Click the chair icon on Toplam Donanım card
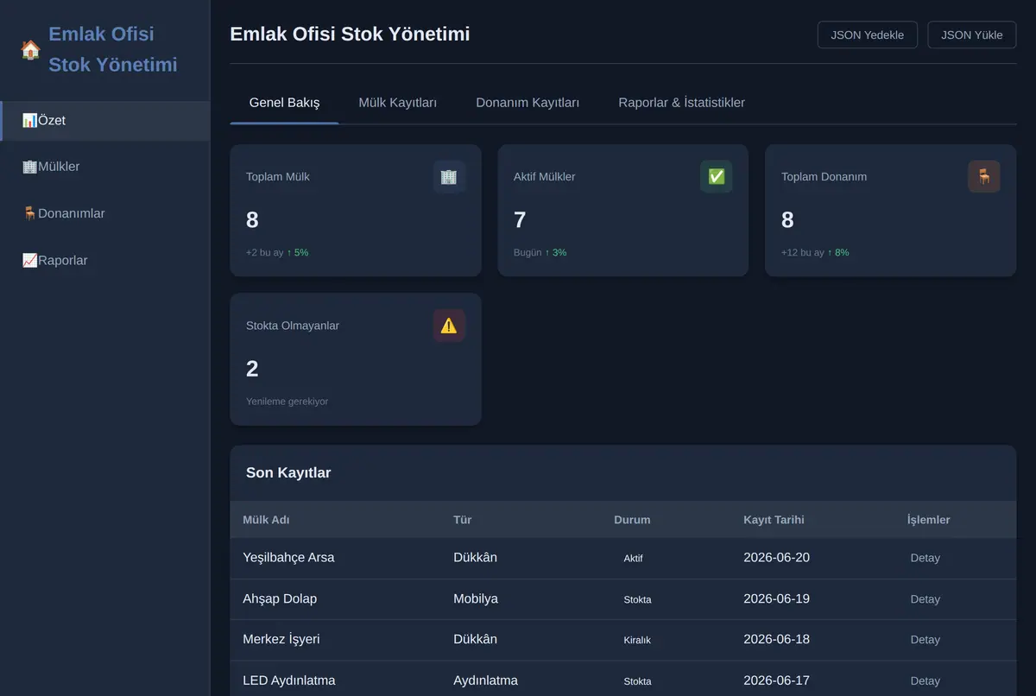This screenshot has width=1036, height=696. point(983,176)
